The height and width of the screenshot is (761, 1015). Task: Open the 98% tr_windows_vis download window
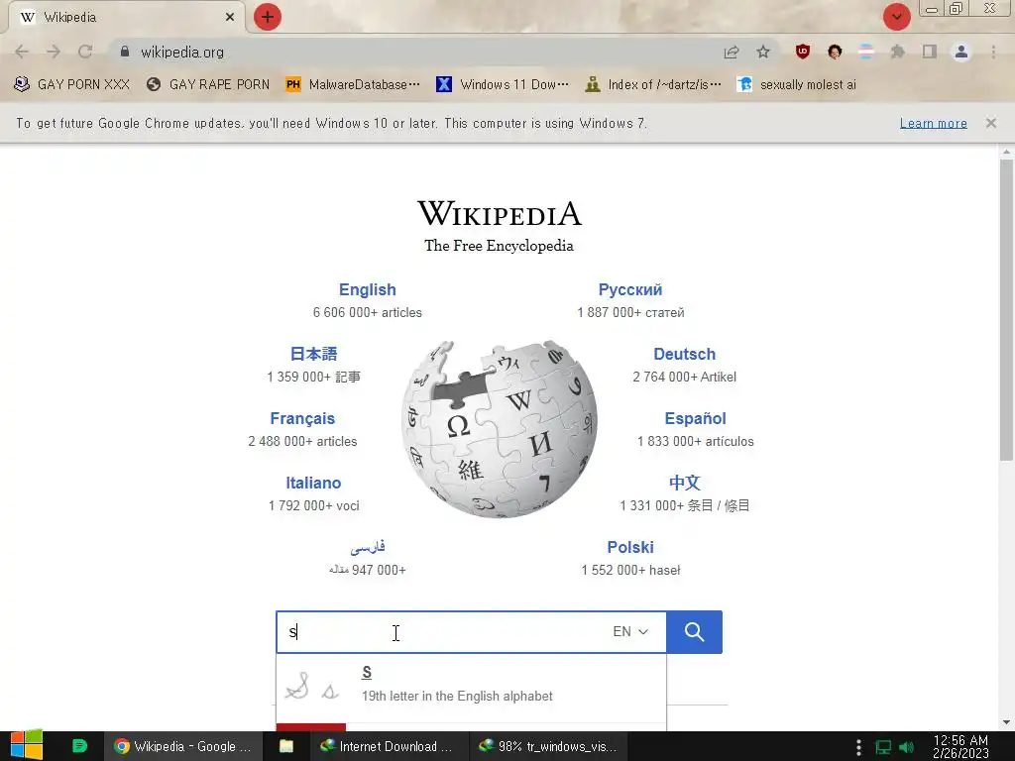(x=547, y=746)
